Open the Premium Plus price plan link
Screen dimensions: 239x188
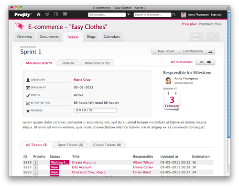[210, 24]
